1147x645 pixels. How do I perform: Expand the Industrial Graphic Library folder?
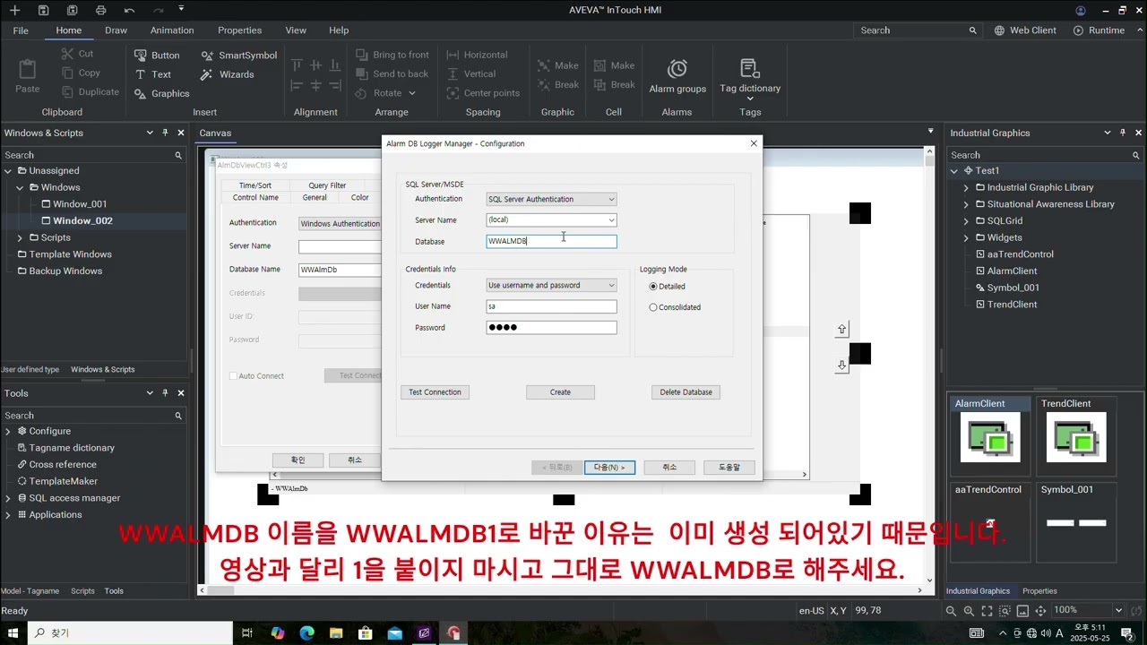[967, 187]
